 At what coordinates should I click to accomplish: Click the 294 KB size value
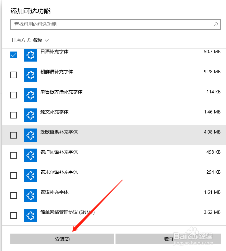[214, 172]
